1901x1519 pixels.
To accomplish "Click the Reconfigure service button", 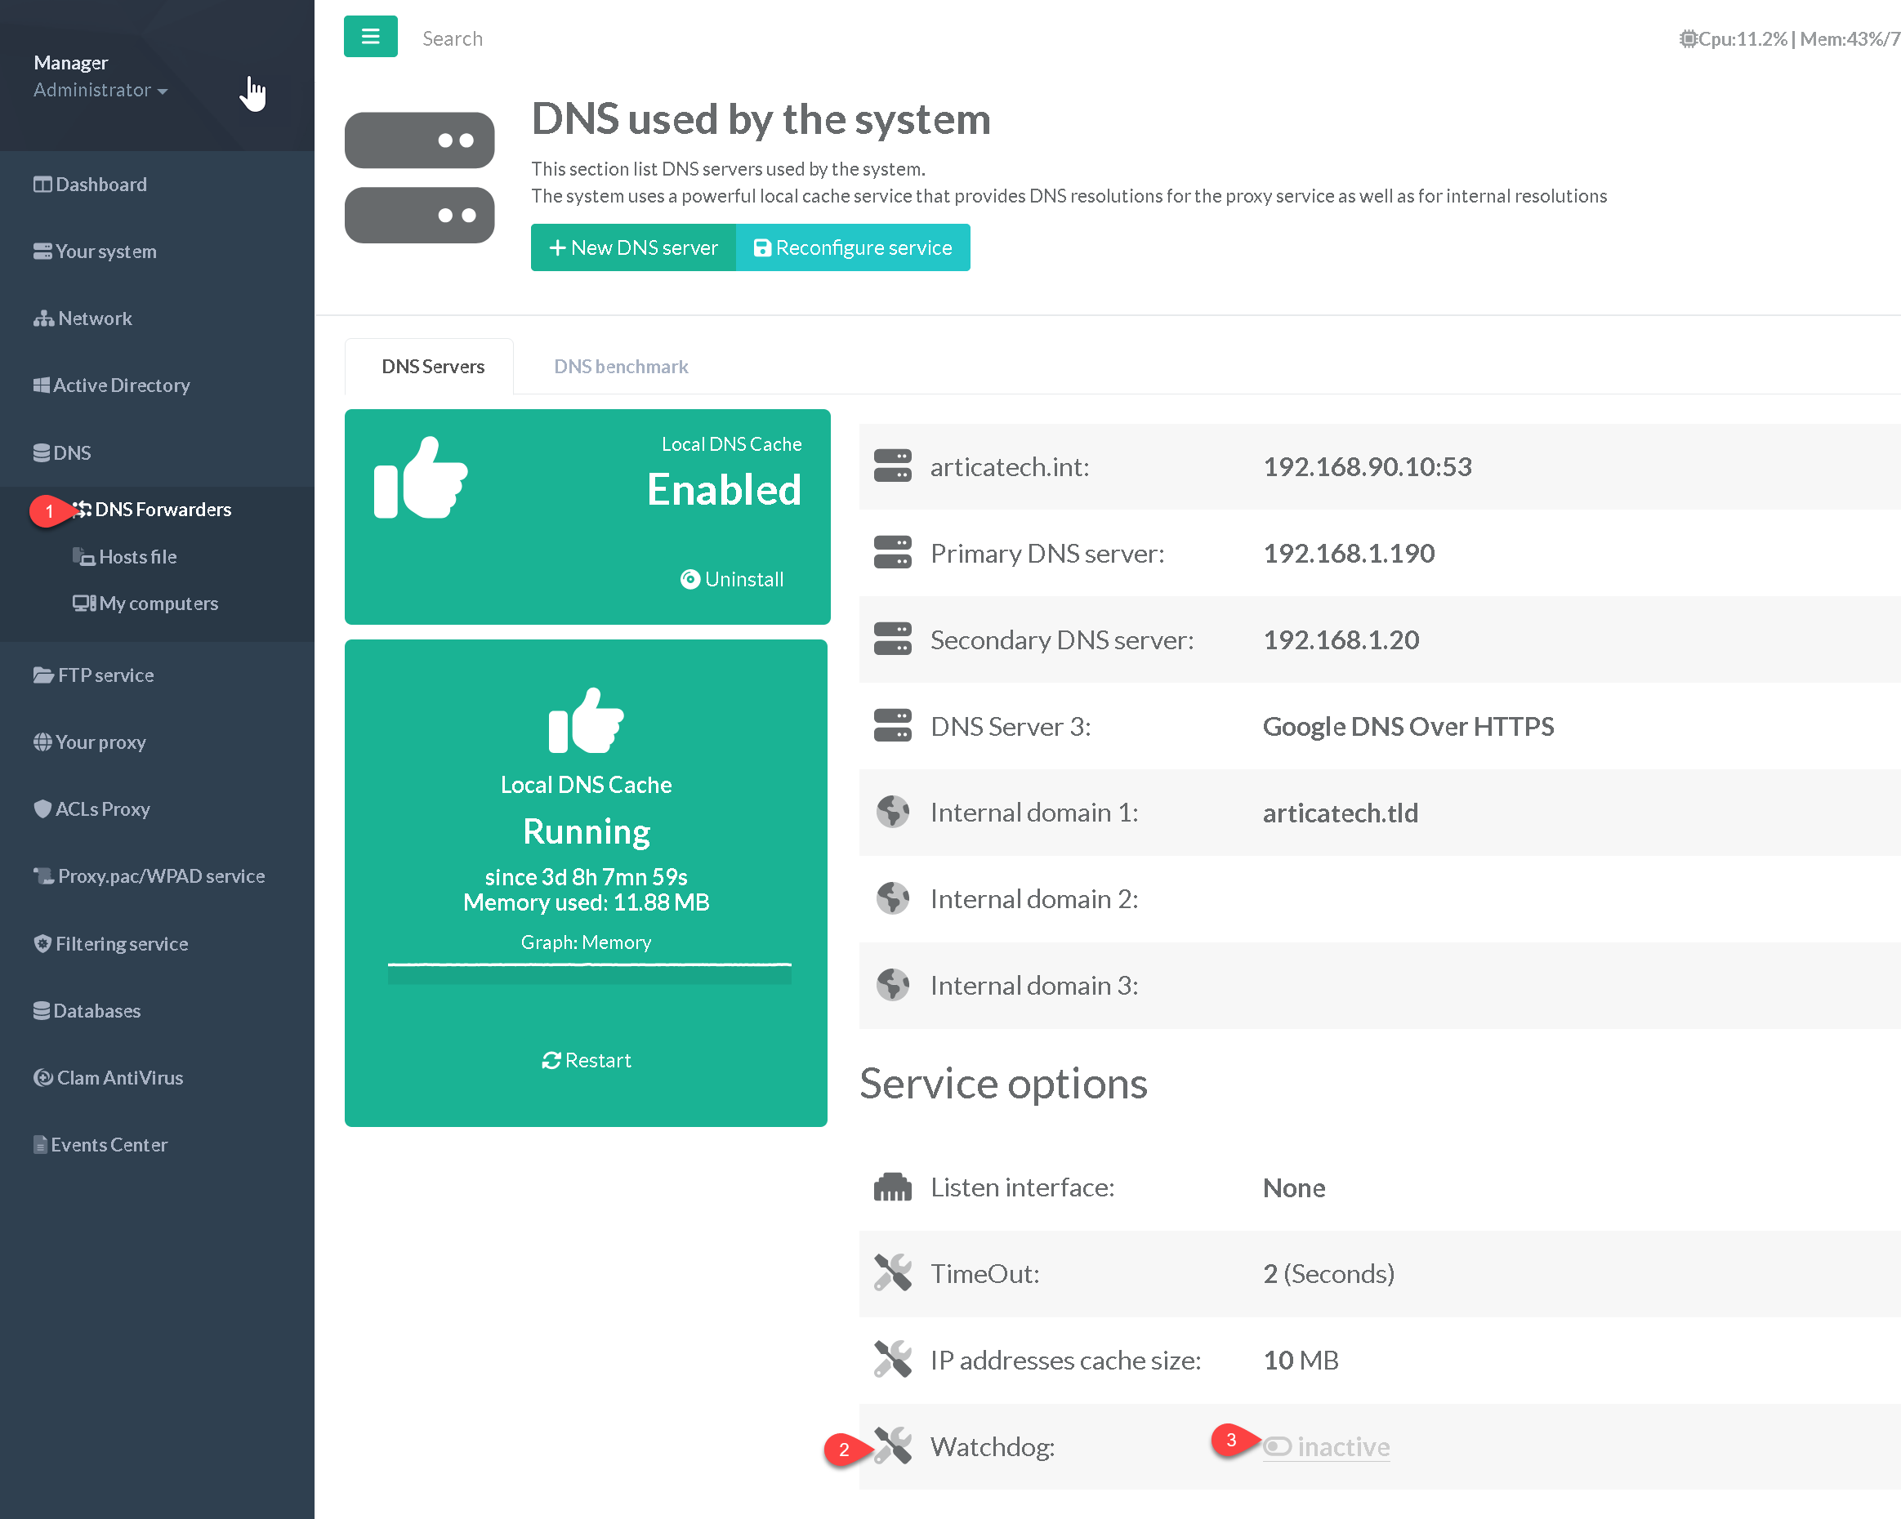I will pyautogui.click(x=853, y=247).
